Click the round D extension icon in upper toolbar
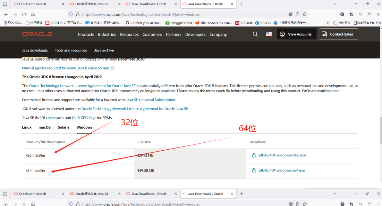 (342, 15)
